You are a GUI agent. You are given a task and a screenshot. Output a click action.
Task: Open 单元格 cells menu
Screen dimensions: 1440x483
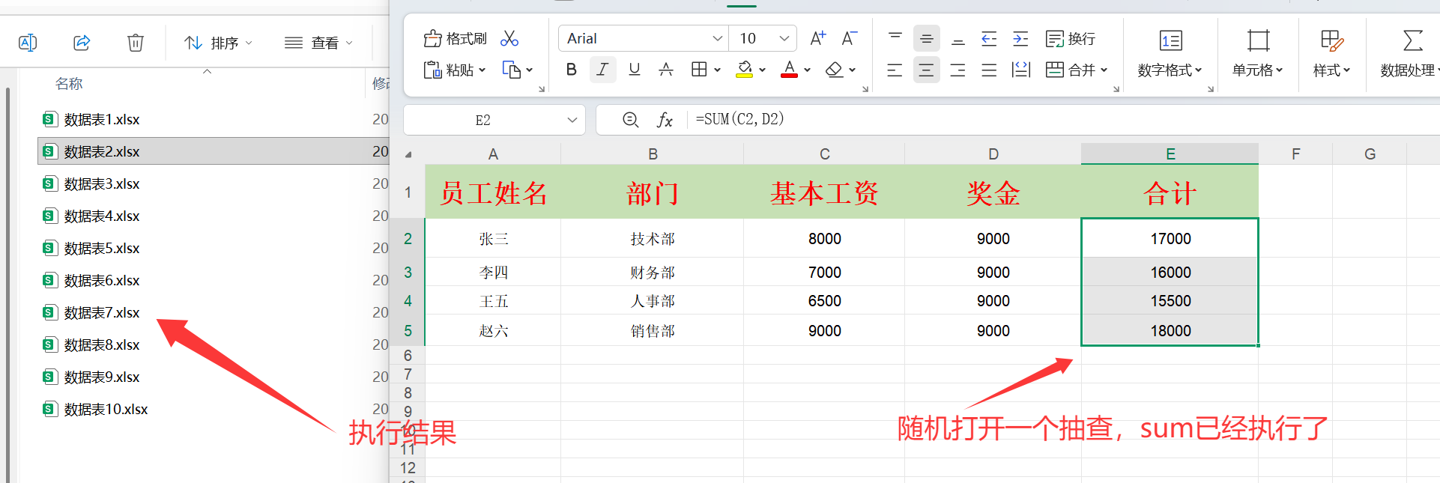[1258, 54]
